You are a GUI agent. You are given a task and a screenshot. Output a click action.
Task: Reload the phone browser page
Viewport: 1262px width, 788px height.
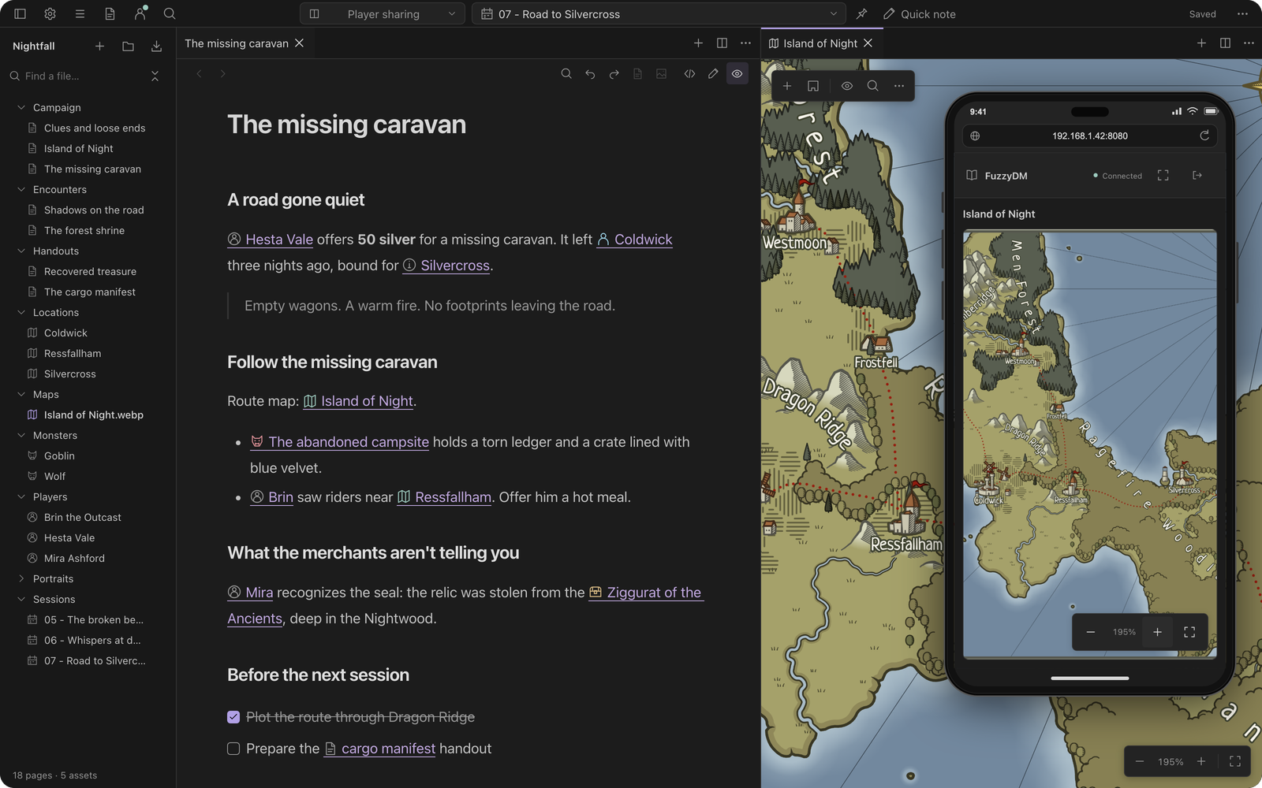1204,136
